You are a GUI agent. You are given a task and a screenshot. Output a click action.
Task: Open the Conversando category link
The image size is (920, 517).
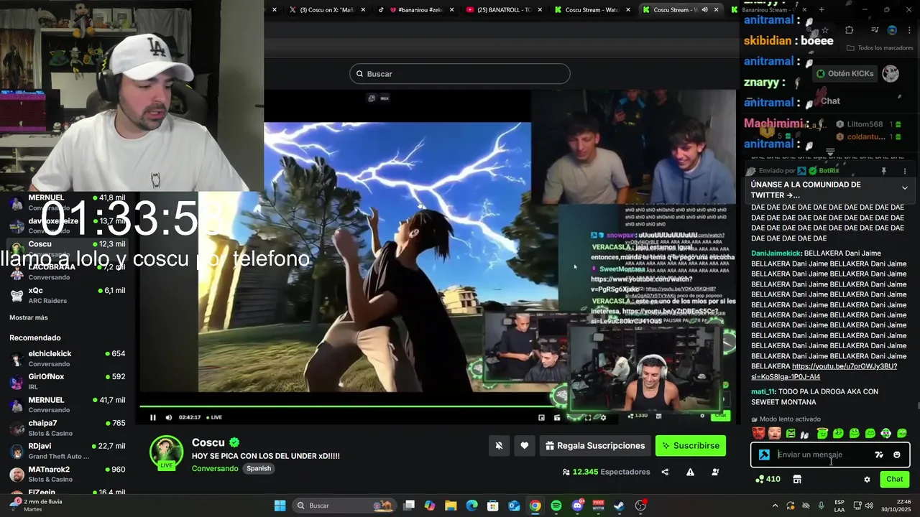[x=215, y=468]
